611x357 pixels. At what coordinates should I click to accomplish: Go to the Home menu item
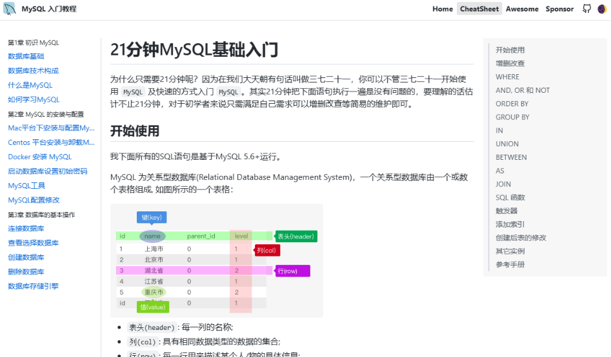click(443, 8)
